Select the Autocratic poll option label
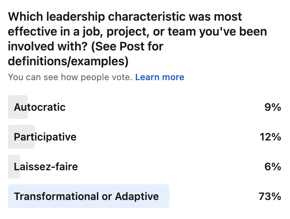 click(x=40, y=107)
